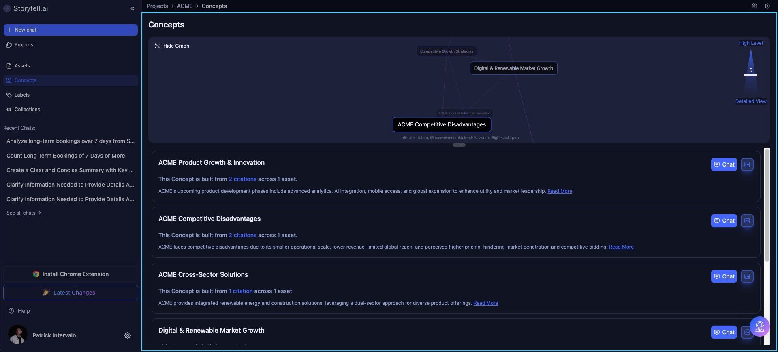View 2 citations for ACME Product Growth & Innovation
Screen dimensions: 778x352
pos(242,179)
